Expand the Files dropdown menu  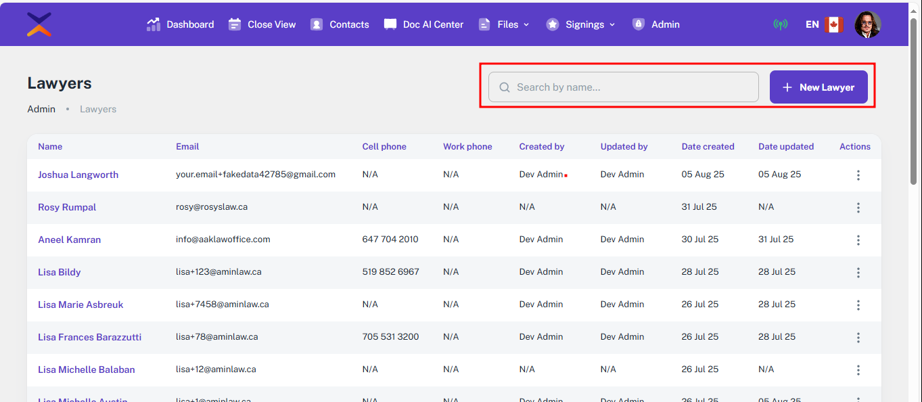point(504,24)
